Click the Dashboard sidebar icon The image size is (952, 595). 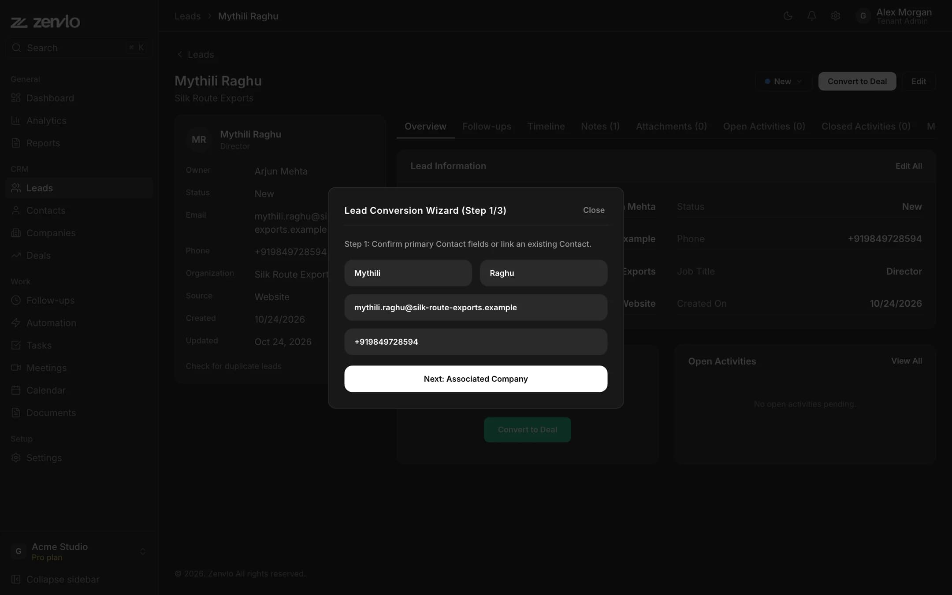[x=16, y=98]
